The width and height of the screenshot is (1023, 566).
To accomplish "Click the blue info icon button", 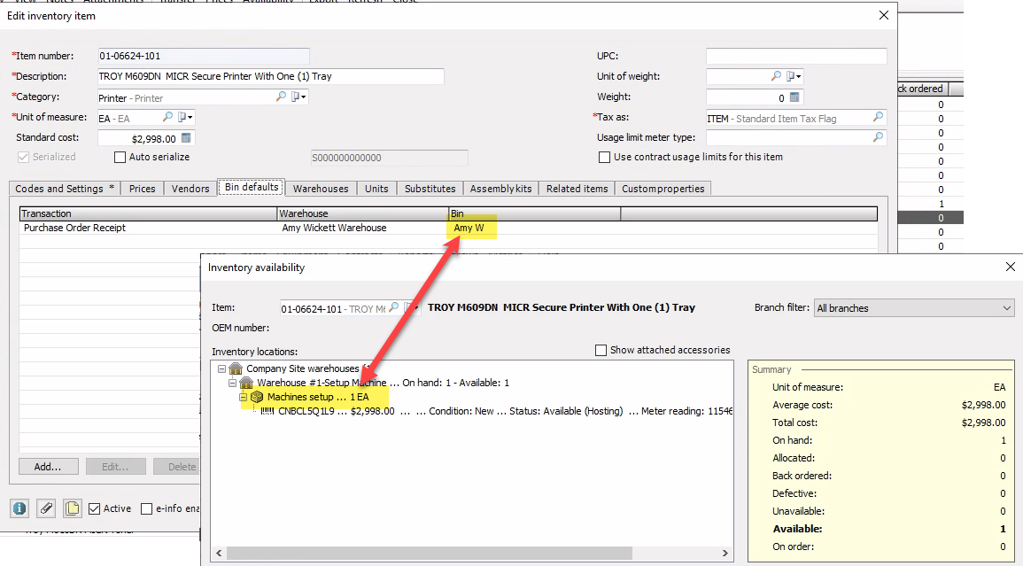I will click(19, 508).
